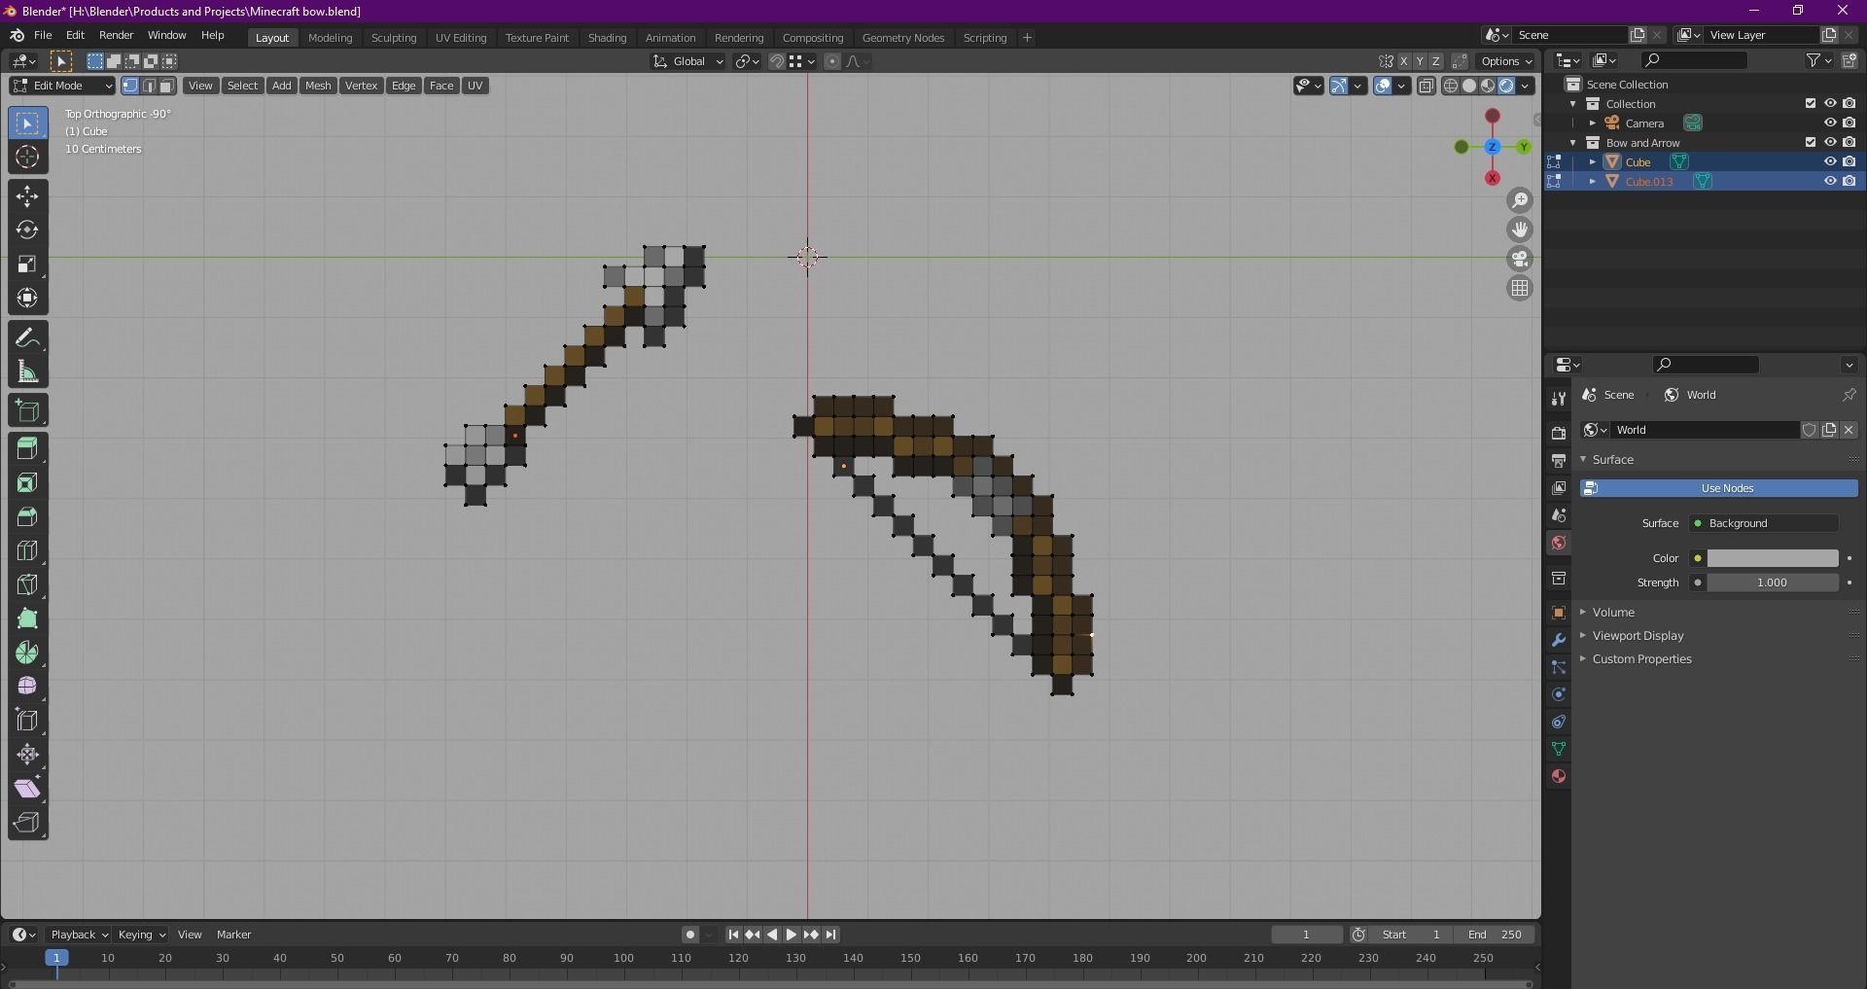Select the Smooth tool

(x=27, y=687)
